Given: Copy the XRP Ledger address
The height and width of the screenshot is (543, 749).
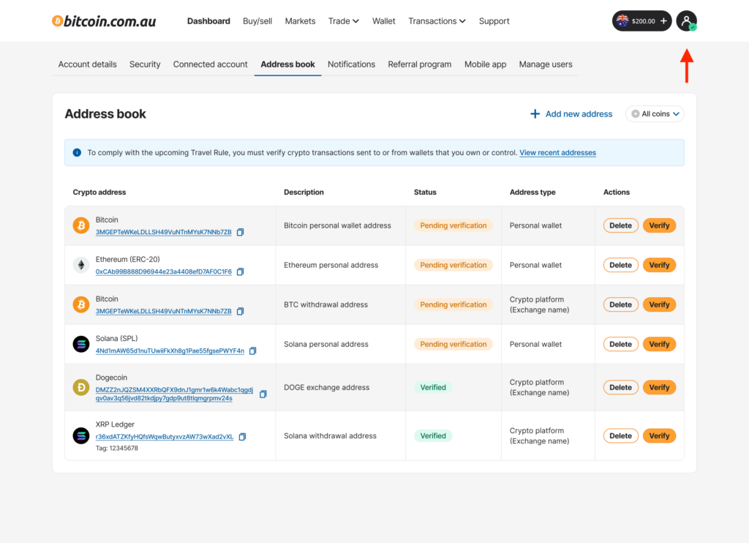Looking at the screenshot, I should coord(242,437).
